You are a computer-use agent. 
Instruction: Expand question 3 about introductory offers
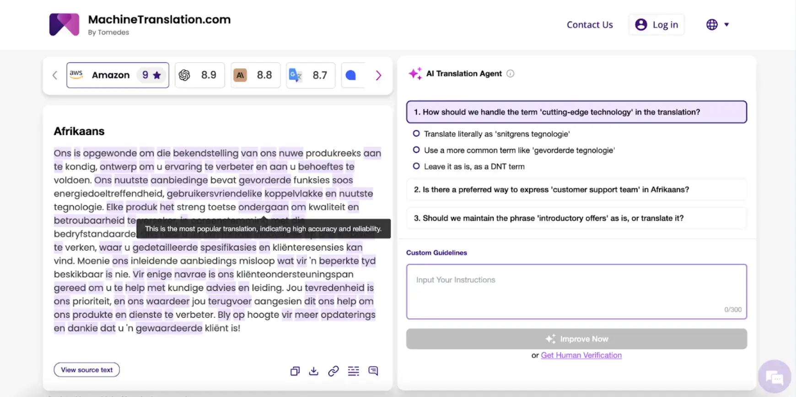(x=576, y=218)
